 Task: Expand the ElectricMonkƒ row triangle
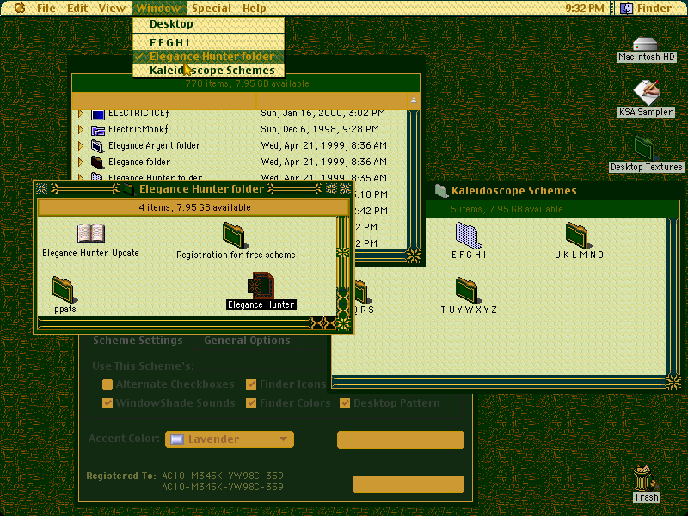tap(81, 130)
